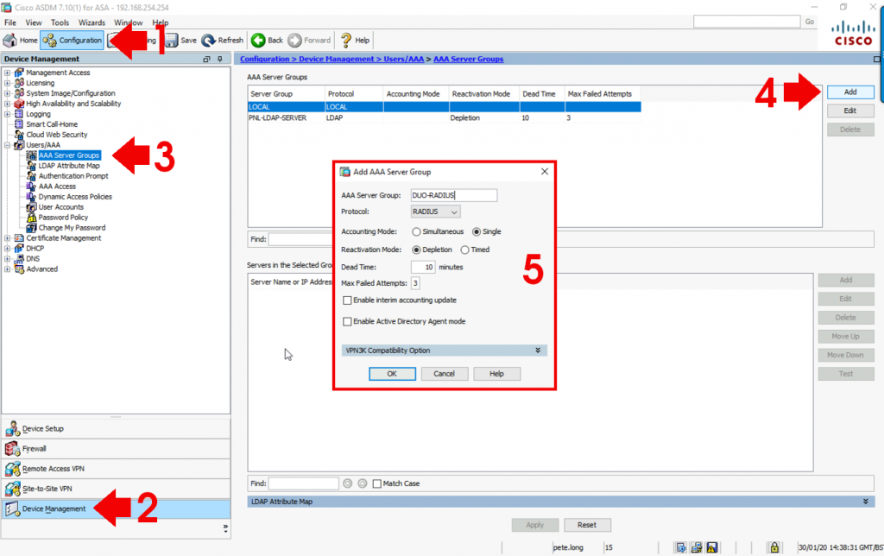Open Site-to-Site VPN pane

point(116,489)
